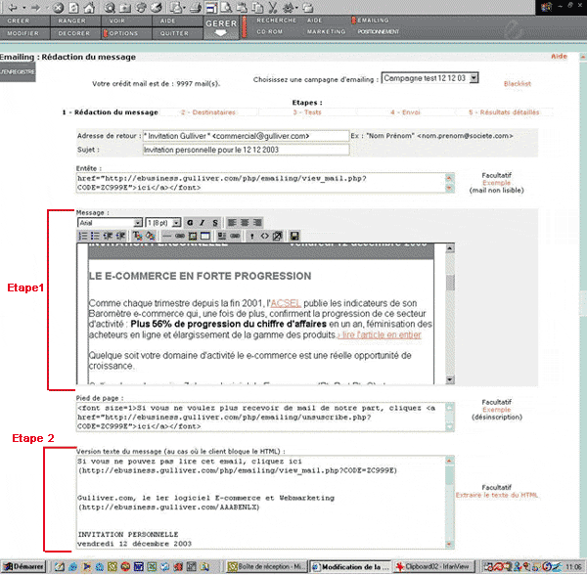Click the message editor scroll down arrow
This screenshot has height=575, width=587.
pos(450,379)
